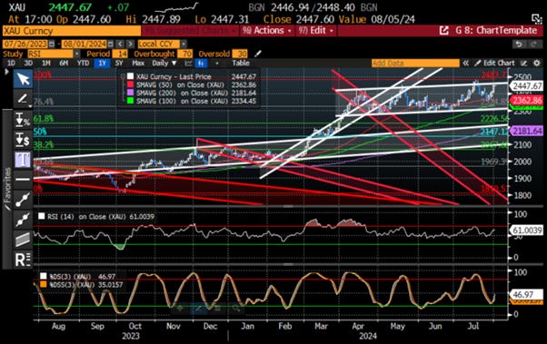Viewport: 547px width, 344px height.
Task: Open the end date calendar picker
Action: click(111, 44)
